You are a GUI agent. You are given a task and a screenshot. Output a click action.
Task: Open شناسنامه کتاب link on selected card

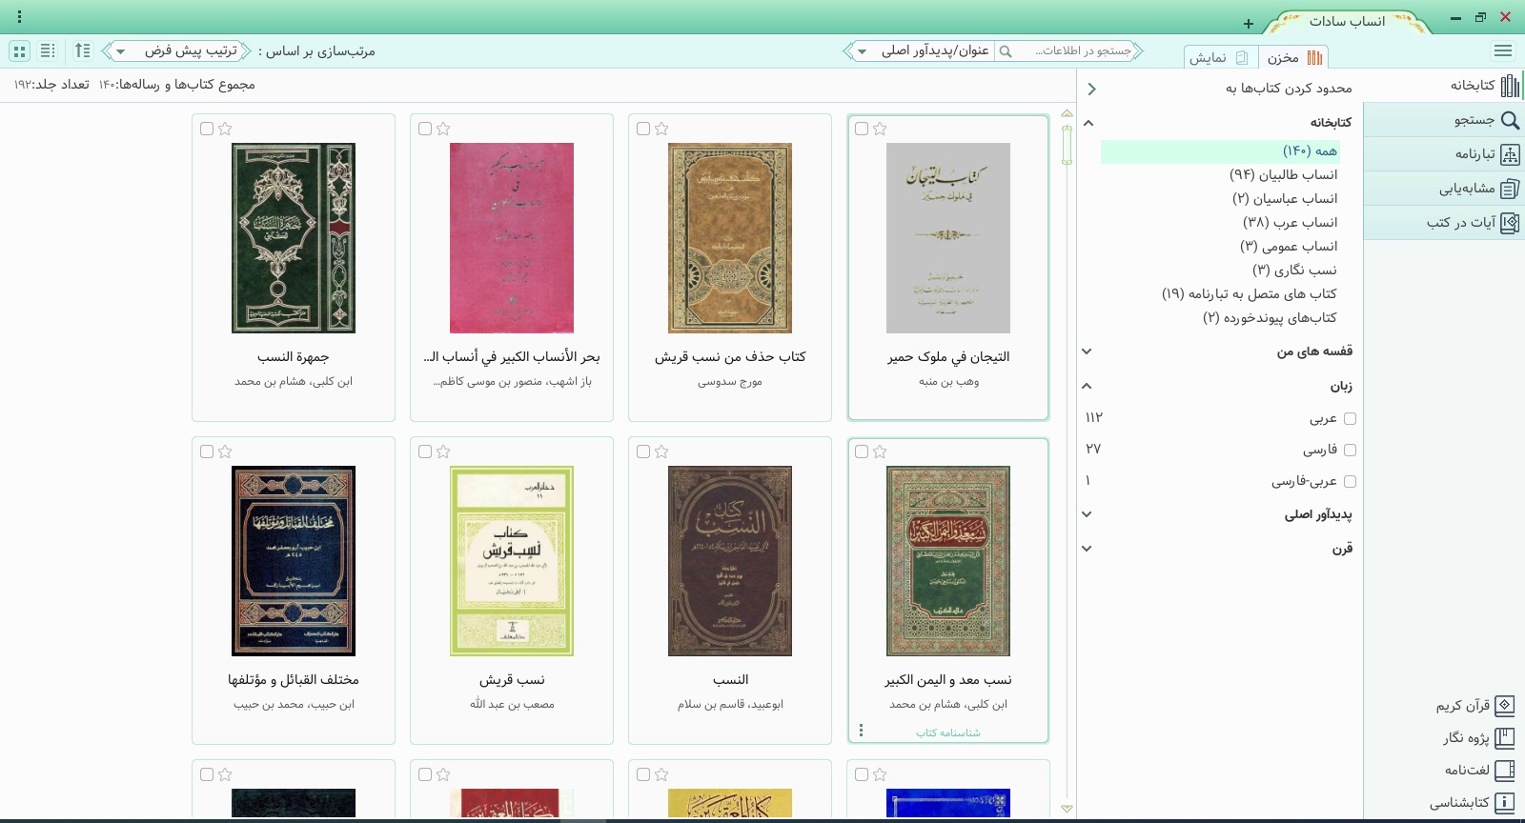[x=948, y=733]
